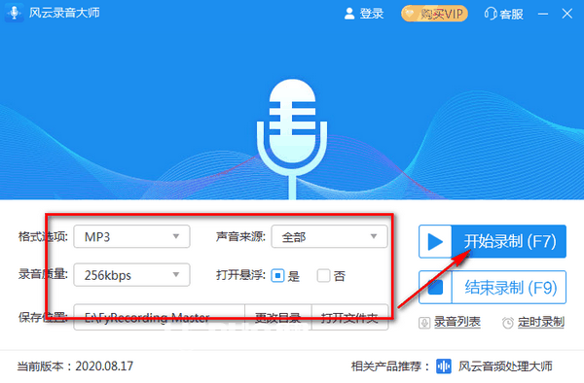
Task: Open the 定时录制 link
Action: click(x=541, y=322)
